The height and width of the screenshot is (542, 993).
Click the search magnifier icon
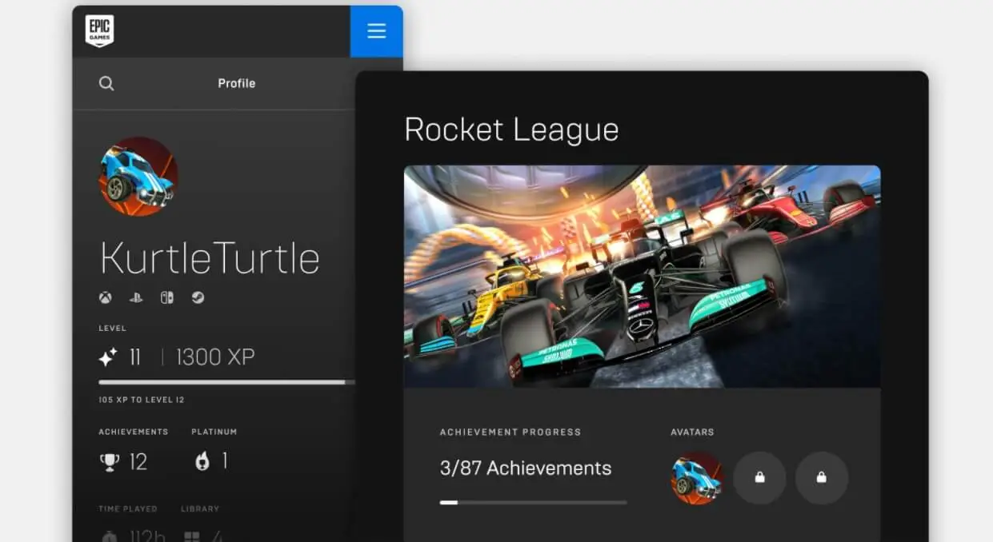tap(106, 83)
